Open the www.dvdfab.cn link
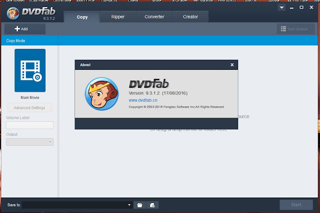 143,100
